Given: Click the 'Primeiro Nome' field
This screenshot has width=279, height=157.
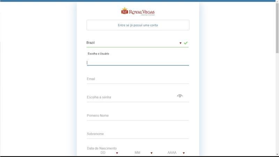Looking at the screenshot, I should tap(138, 116).
